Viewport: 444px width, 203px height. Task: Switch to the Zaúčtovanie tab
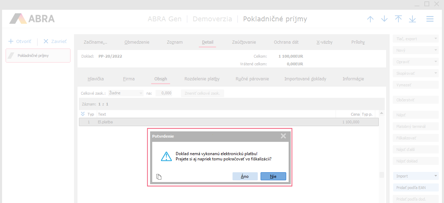(x=244, y=42)
